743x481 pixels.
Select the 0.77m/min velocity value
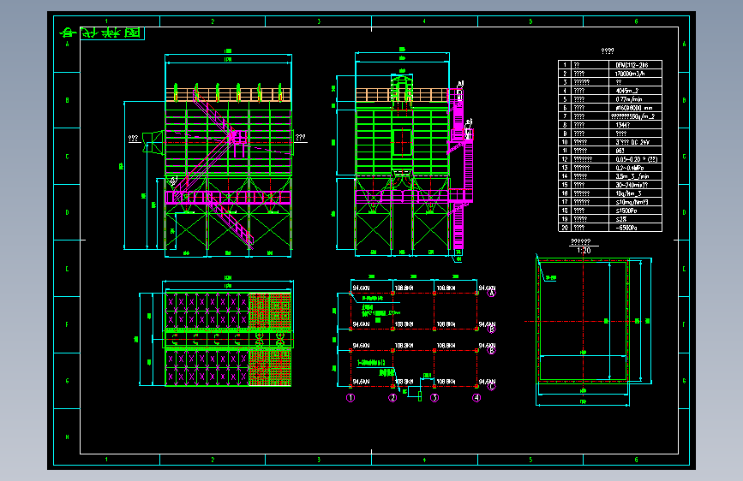click(629, 99)
